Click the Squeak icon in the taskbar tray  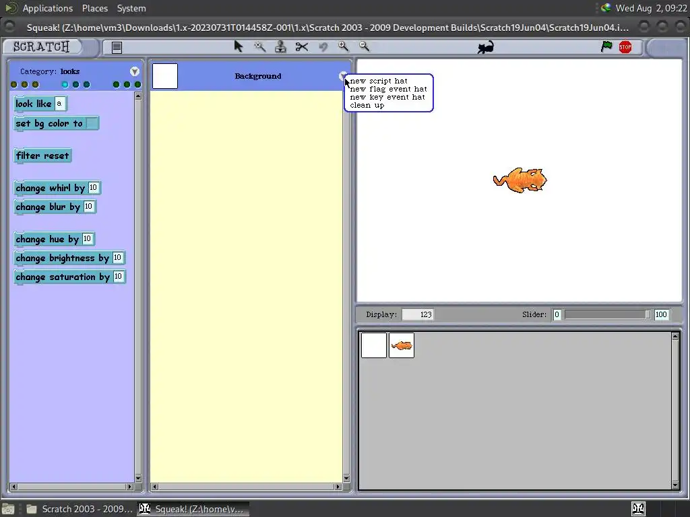click(639, 509)
